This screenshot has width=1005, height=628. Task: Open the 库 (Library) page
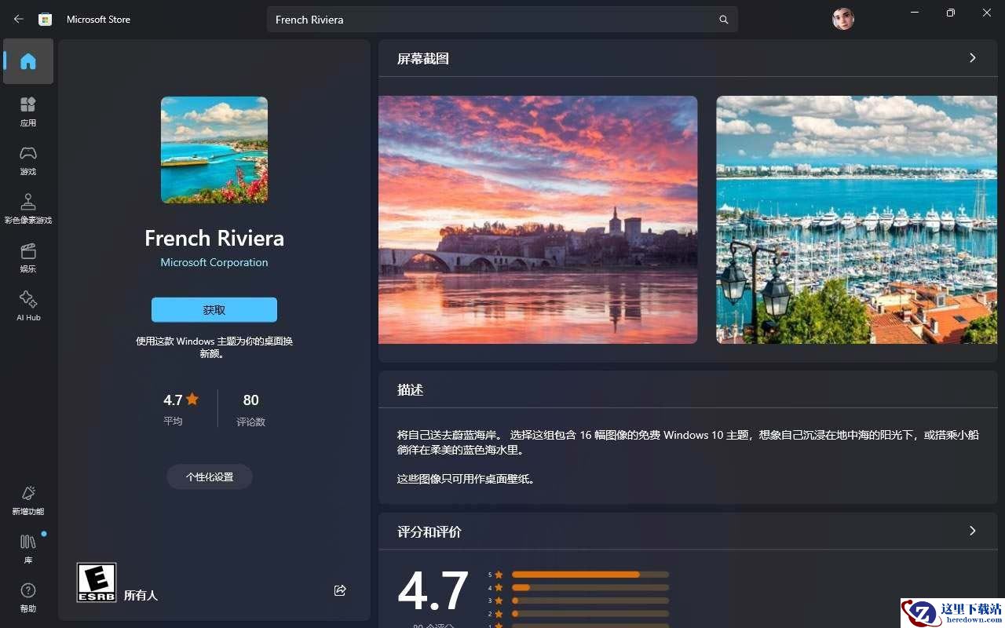click(x=28, y=548)
